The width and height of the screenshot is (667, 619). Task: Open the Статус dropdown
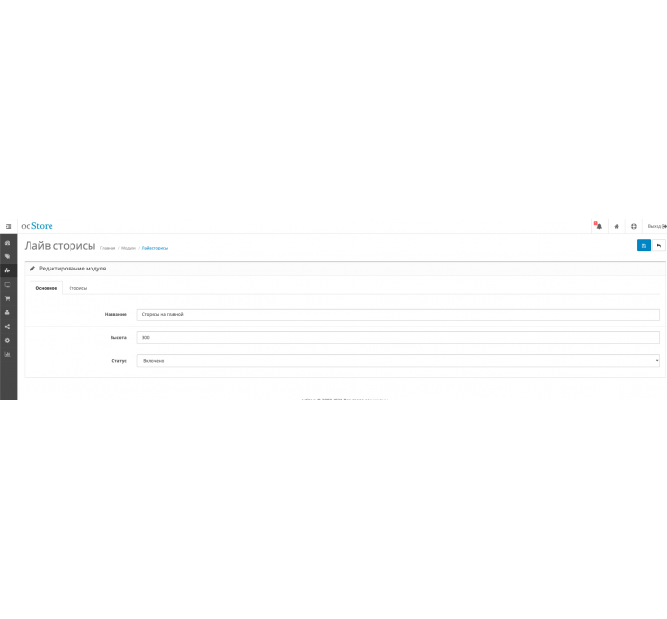398,361
